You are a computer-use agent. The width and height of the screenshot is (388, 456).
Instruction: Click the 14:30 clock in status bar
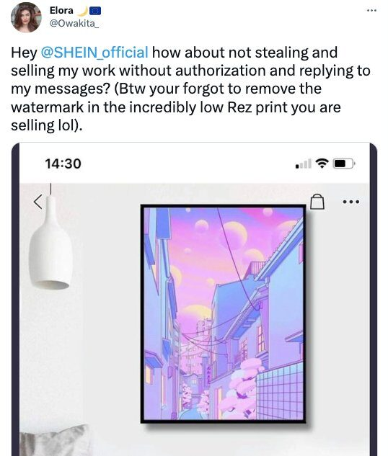point(63,164)
